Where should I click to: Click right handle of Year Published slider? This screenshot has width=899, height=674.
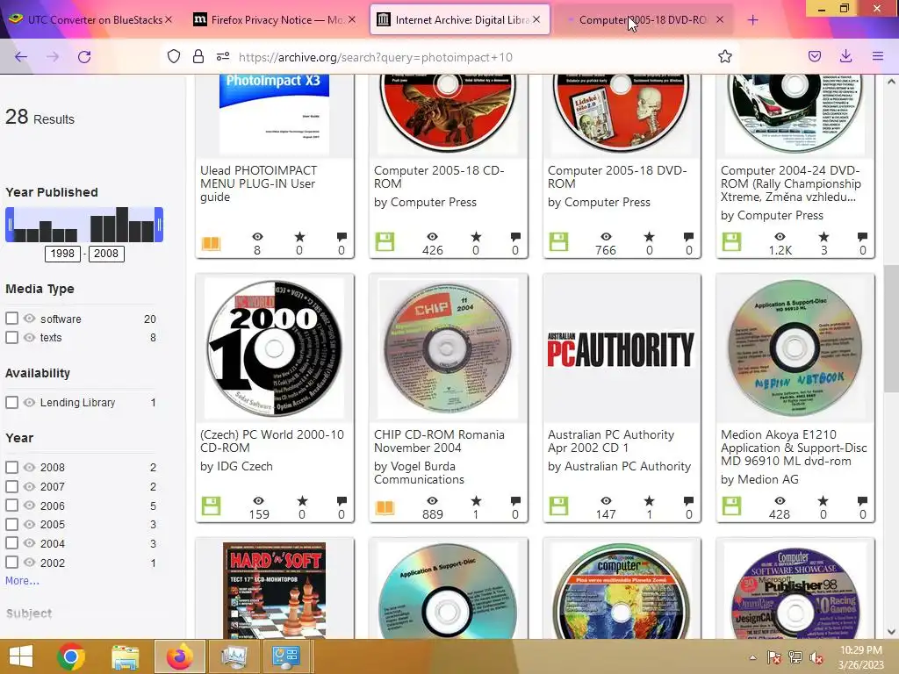(160, 225)
